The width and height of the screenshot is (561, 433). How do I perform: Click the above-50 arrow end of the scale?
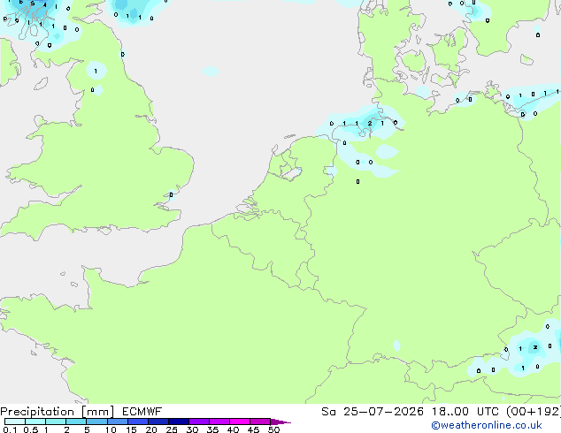pyautogui.click(x=280, y=422)
